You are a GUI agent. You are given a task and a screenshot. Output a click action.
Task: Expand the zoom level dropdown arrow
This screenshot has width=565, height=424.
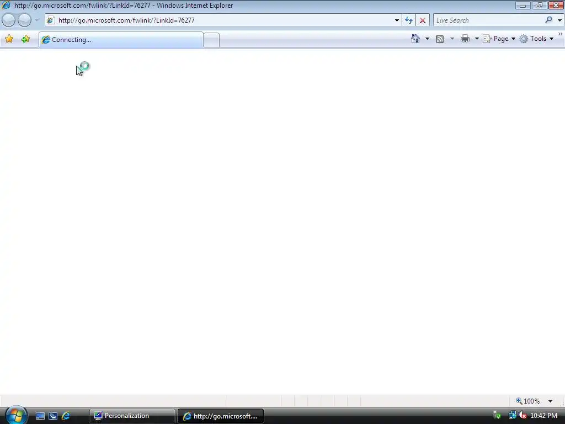[x=550, y=401]
